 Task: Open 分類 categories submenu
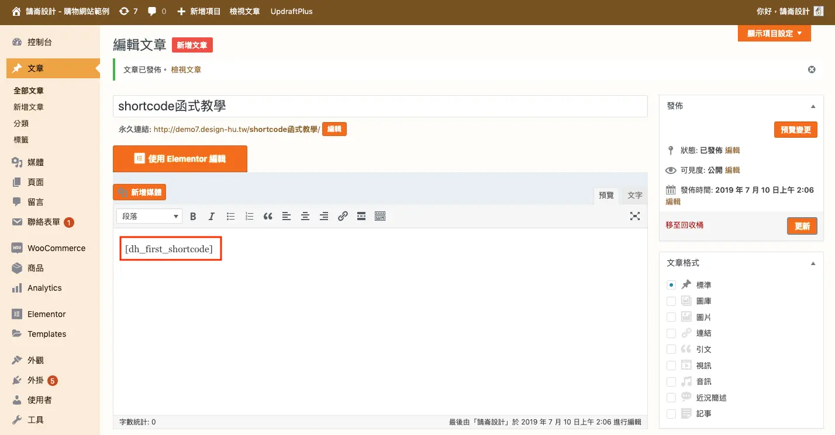[x=21, y=124]
